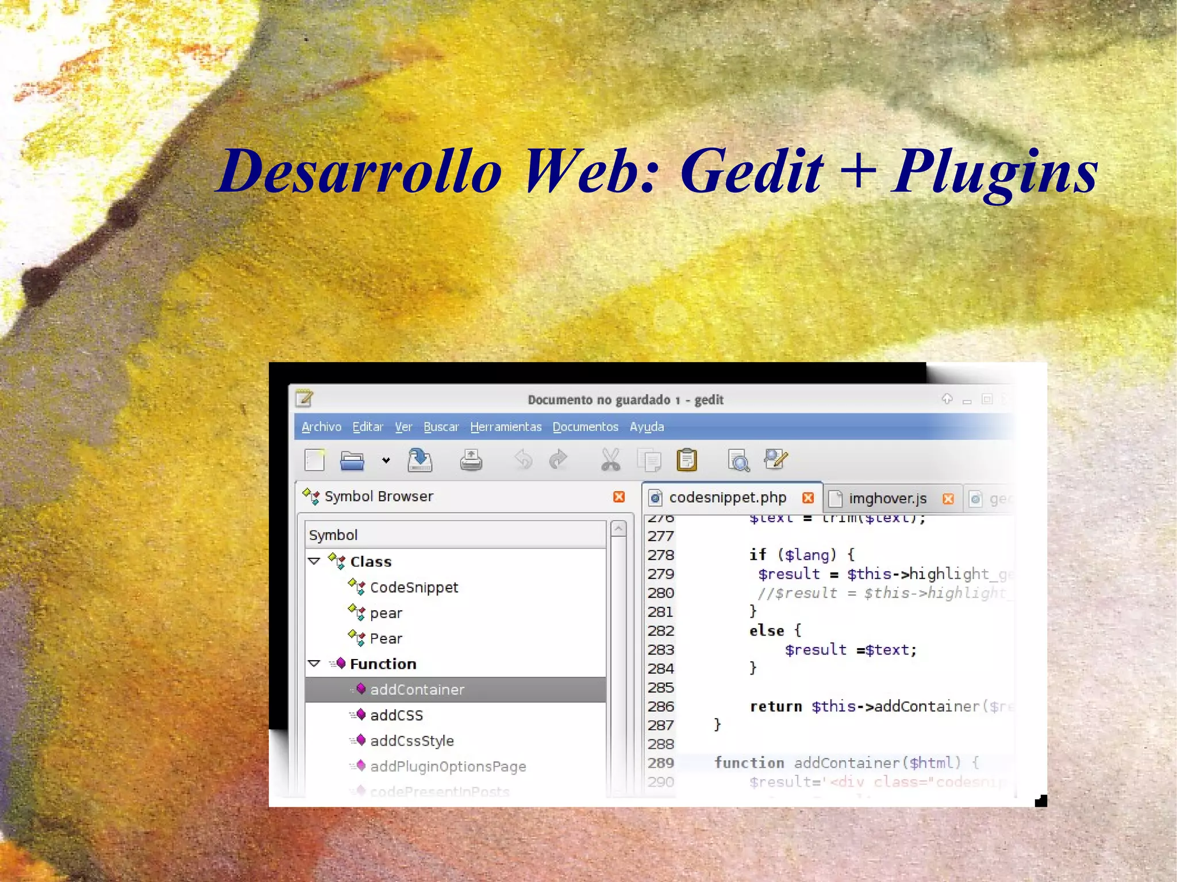Click the Open file folder icon

pyautogui.click(x=352, y=460)
